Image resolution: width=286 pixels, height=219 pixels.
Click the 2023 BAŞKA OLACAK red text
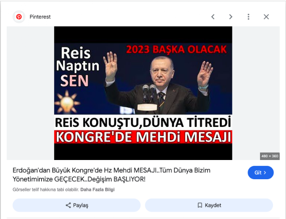click(177, 50)
